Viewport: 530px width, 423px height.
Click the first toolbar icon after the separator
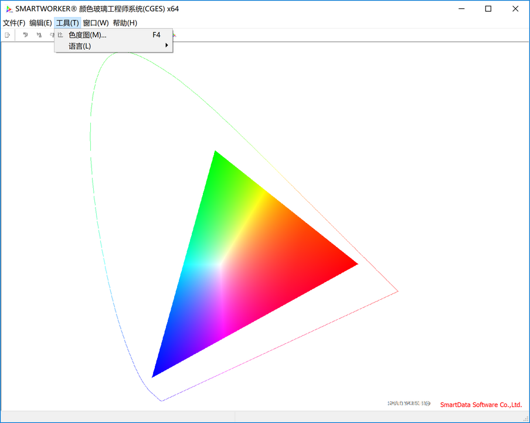[x=25, y=35]
